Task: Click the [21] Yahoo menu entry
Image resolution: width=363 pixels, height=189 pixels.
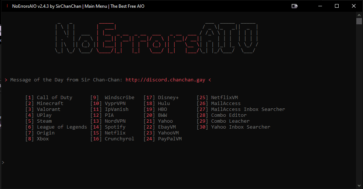Action: pos(158,121)
